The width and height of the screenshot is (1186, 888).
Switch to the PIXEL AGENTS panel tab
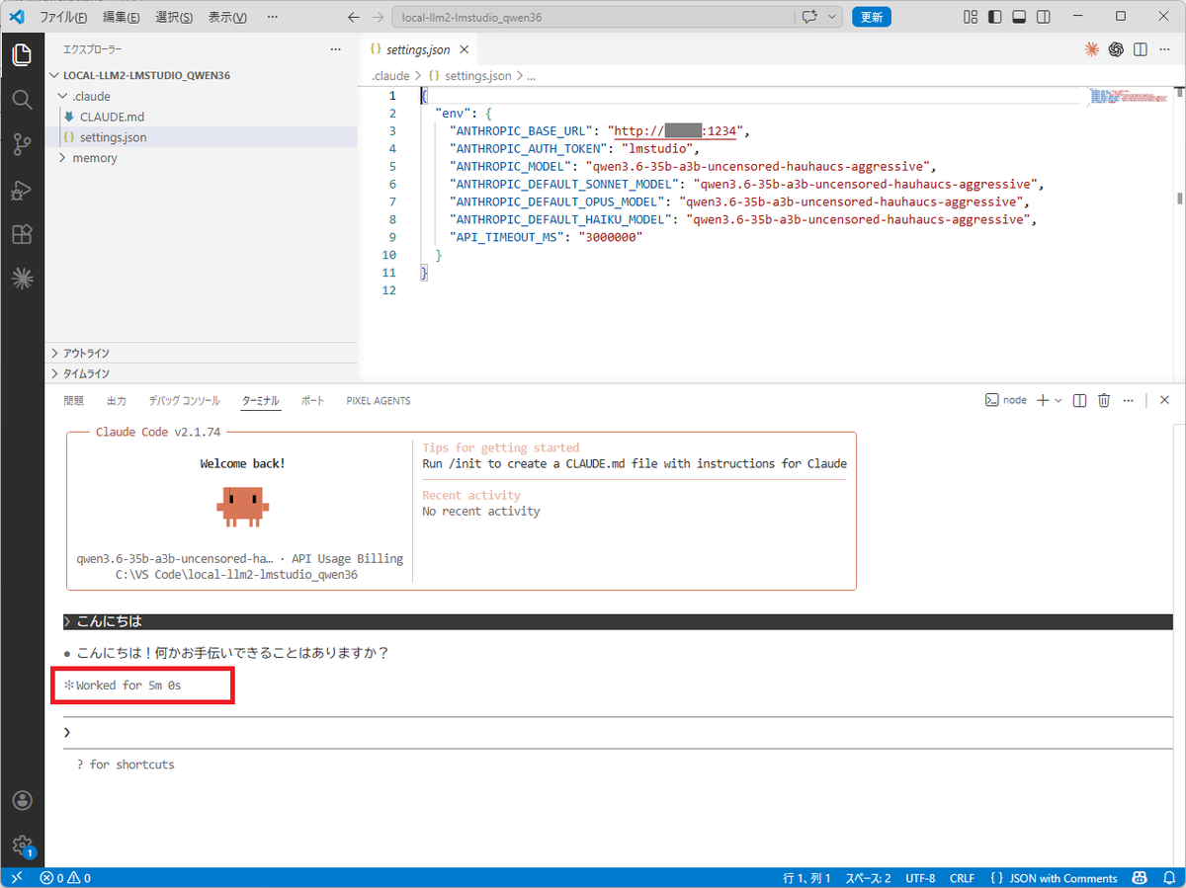(379, 400)
